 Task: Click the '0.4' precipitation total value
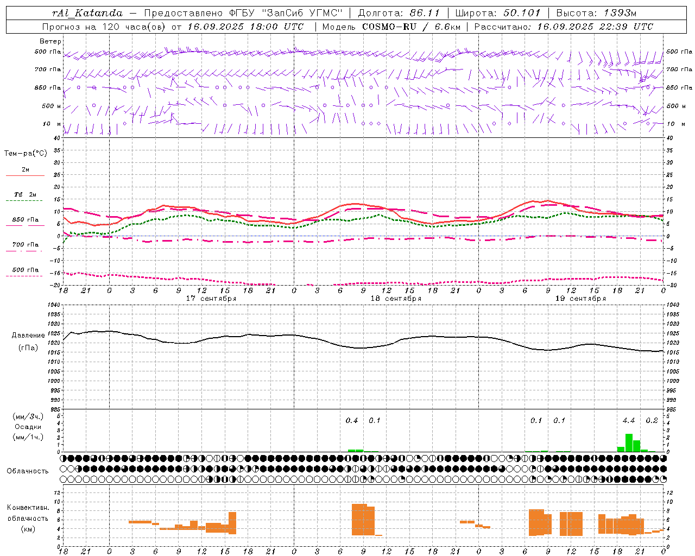tap(352, 421)
